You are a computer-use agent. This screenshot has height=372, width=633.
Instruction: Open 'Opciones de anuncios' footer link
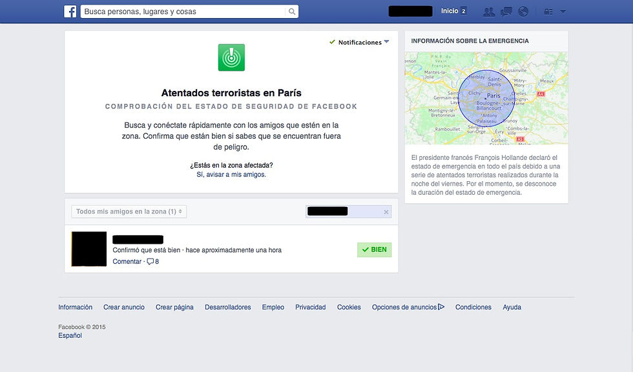[x=404, y=307]
